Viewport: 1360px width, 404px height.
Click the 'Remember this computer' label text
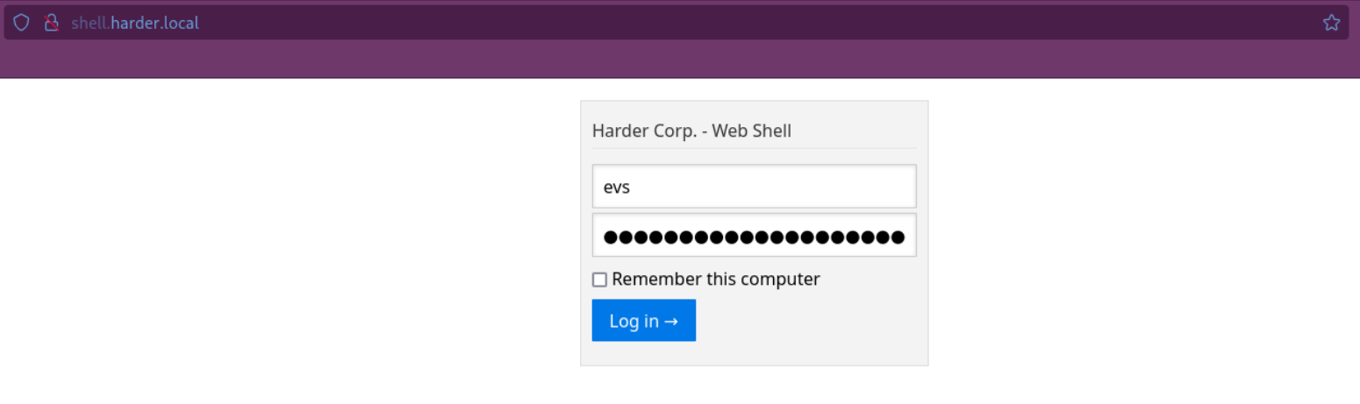716,279
